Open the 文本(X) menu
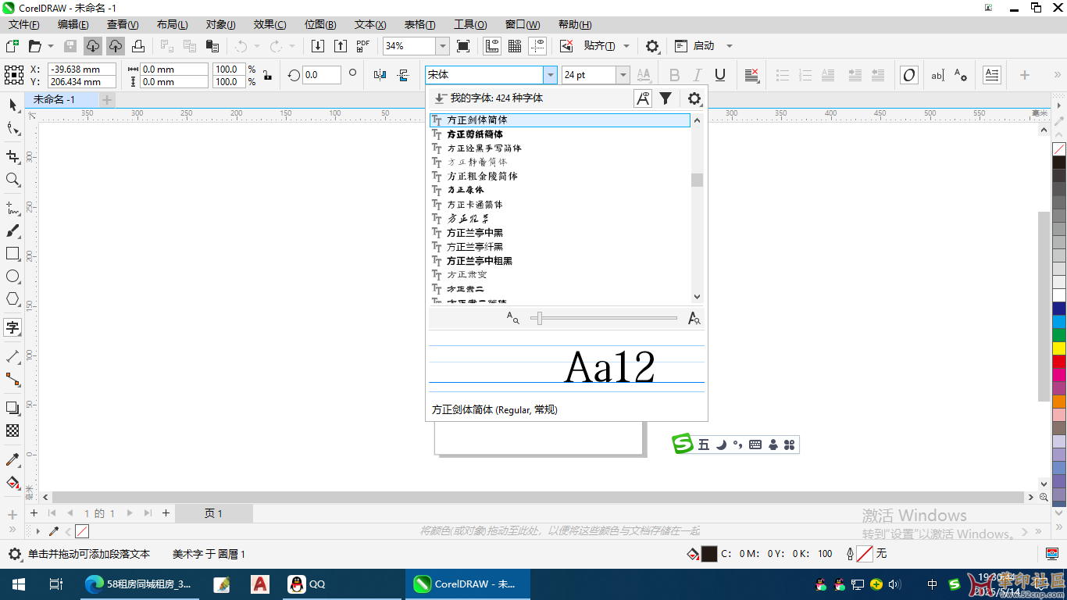Viewport: 1067px width, 600px height. pyautogui.click(x=369, y=24)
